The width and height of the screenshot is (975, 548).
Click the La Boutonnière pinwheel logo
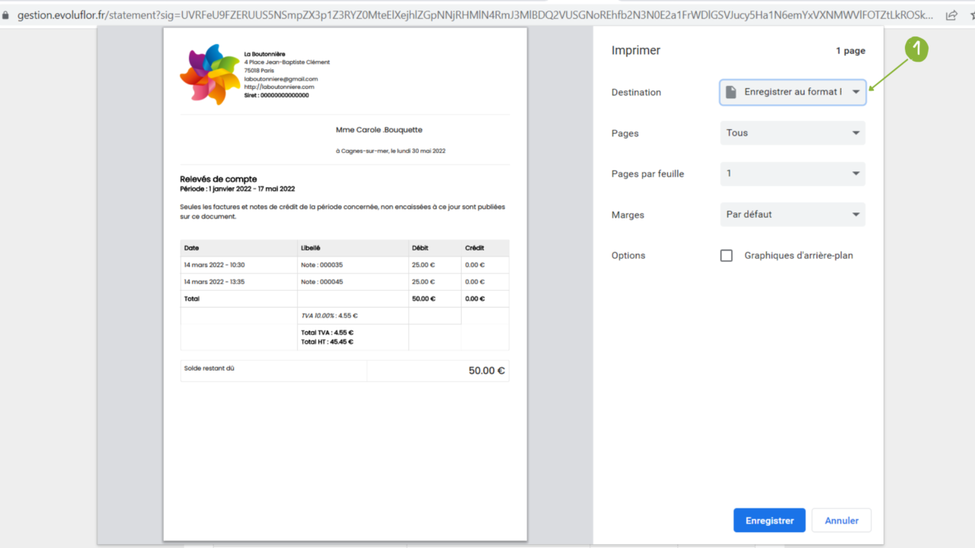(x=209, y=74)
